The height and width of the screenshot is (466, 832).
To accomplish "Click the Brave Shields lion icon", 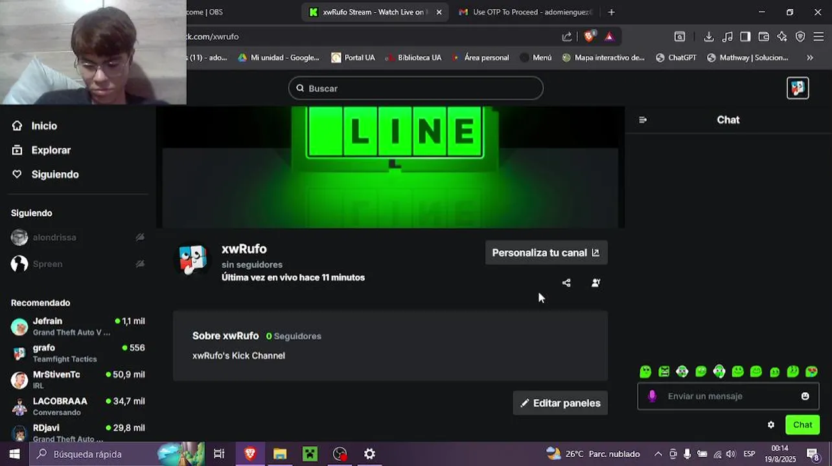I will click(588, 37).
